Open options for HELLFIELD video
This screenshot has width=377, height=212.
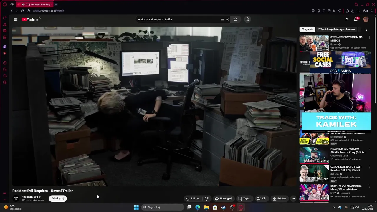coord(369,149)
